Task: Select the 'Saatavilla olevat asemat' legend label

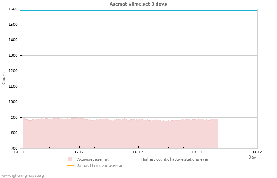Action: [100, 166]
